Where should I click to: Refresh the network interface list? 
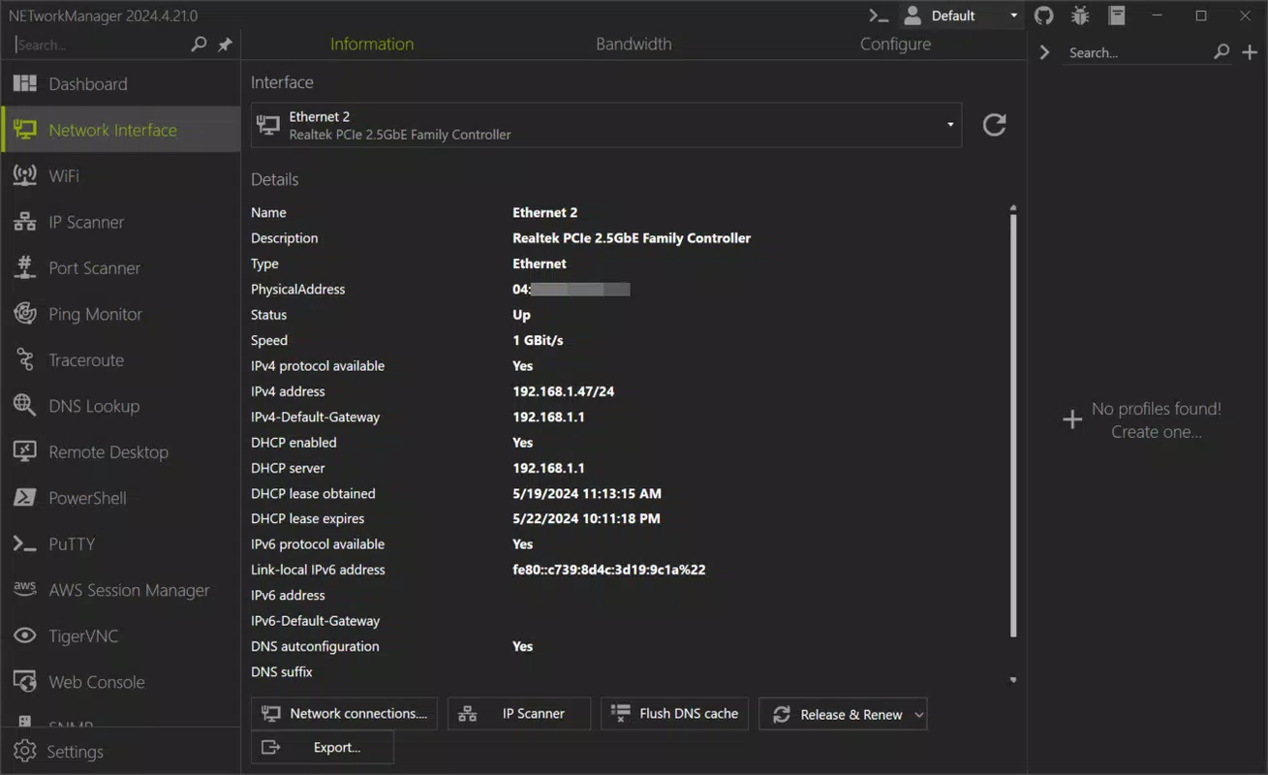point(994,125)
